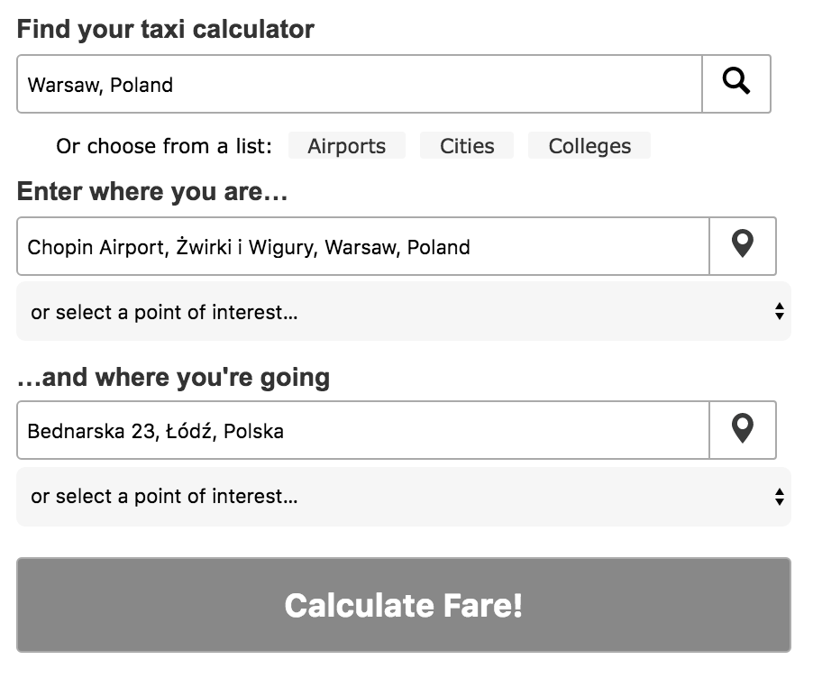
Task: Open the Cities list
Action: point(467,146)
